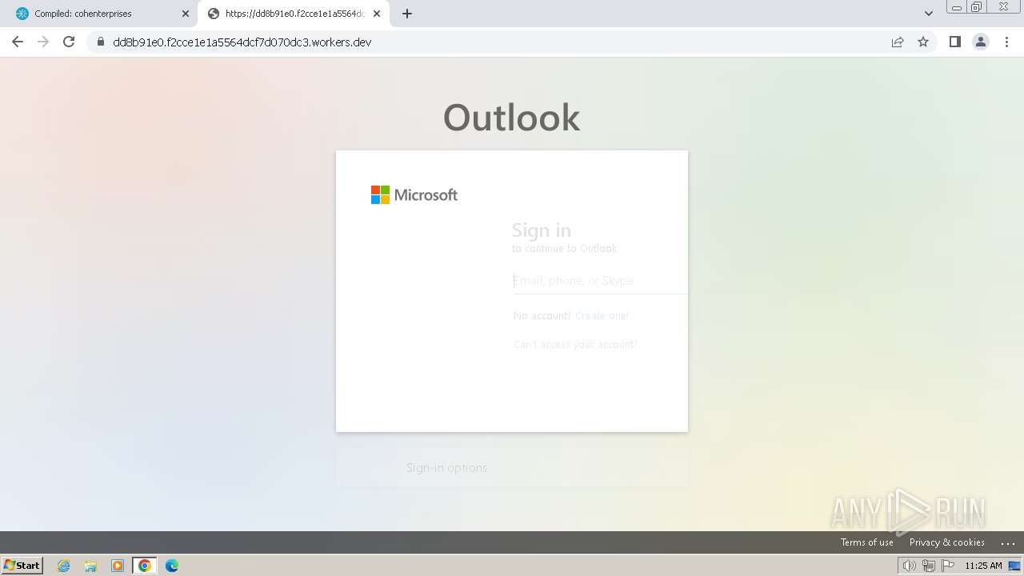The image size is (1024, 576).
Task: Click the volume speaker tray icon
Action: point(909,566)
